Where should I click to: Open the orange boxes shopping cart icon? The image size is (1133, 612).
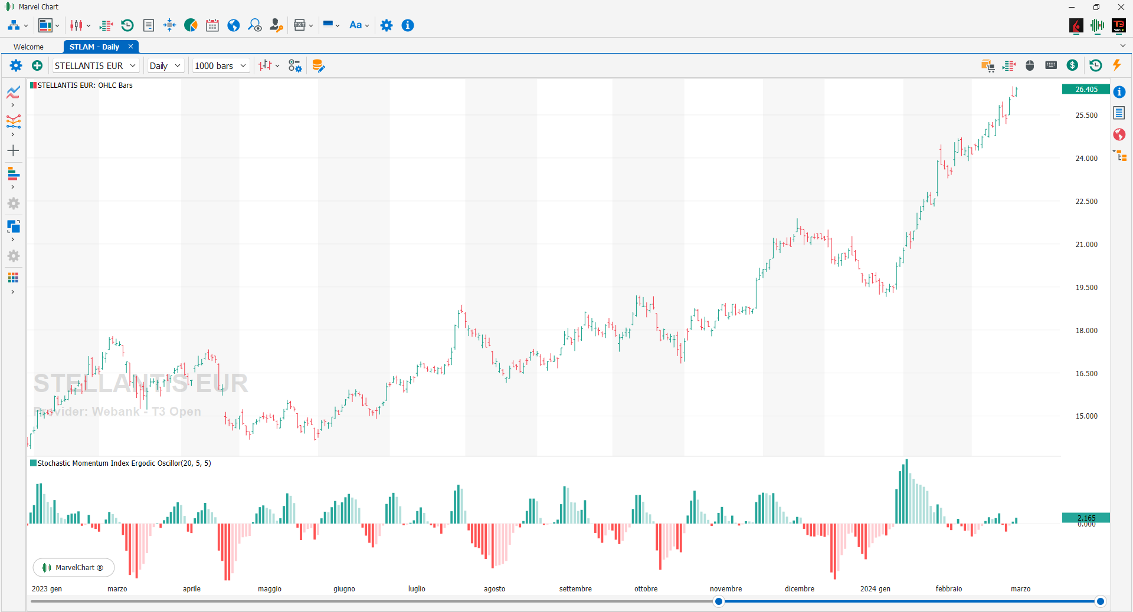click(x=988, y=65)
